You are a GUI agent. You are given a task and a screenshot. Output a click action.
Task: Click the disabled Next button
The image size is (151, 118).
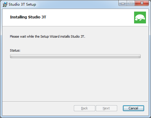[107, 108]
